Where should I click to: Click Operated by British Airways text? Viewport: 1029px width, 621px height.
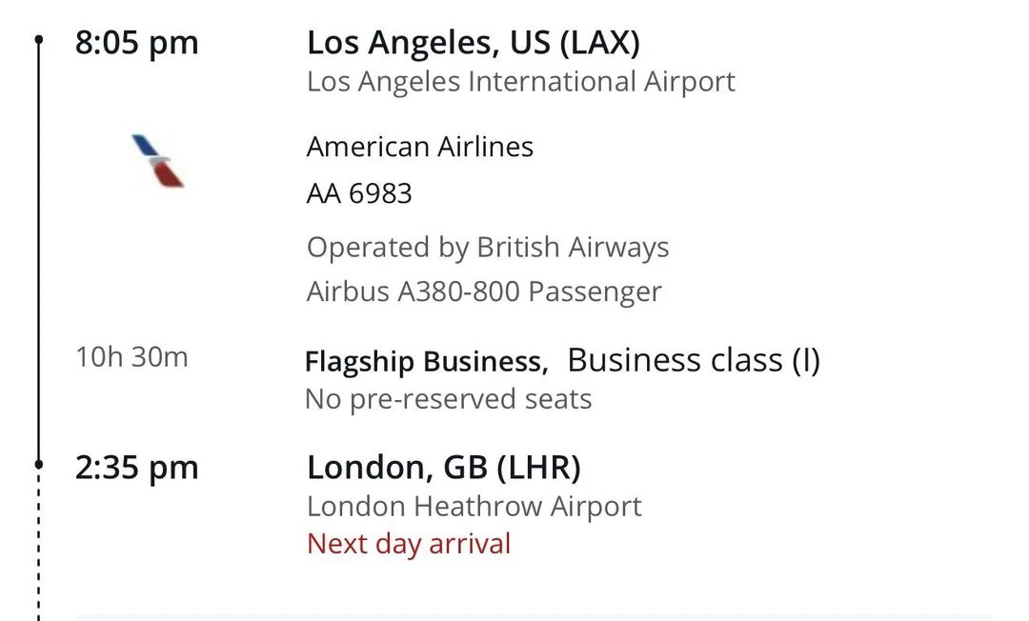click(x=487, y=248)
